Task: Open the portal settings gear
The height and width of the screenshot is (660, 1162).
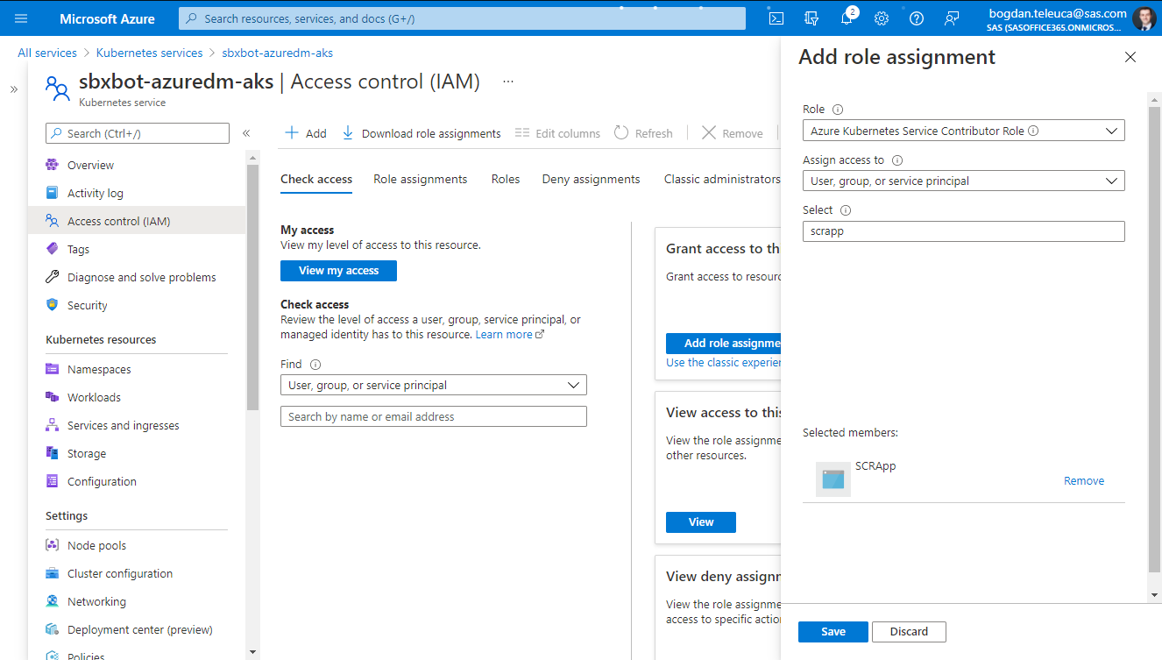Action: click(x=881, y=18)
